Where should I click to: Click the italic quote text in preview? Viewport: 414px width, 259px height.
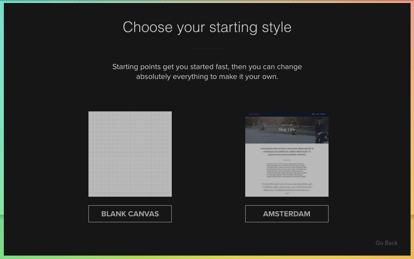[x=287, y=187]
